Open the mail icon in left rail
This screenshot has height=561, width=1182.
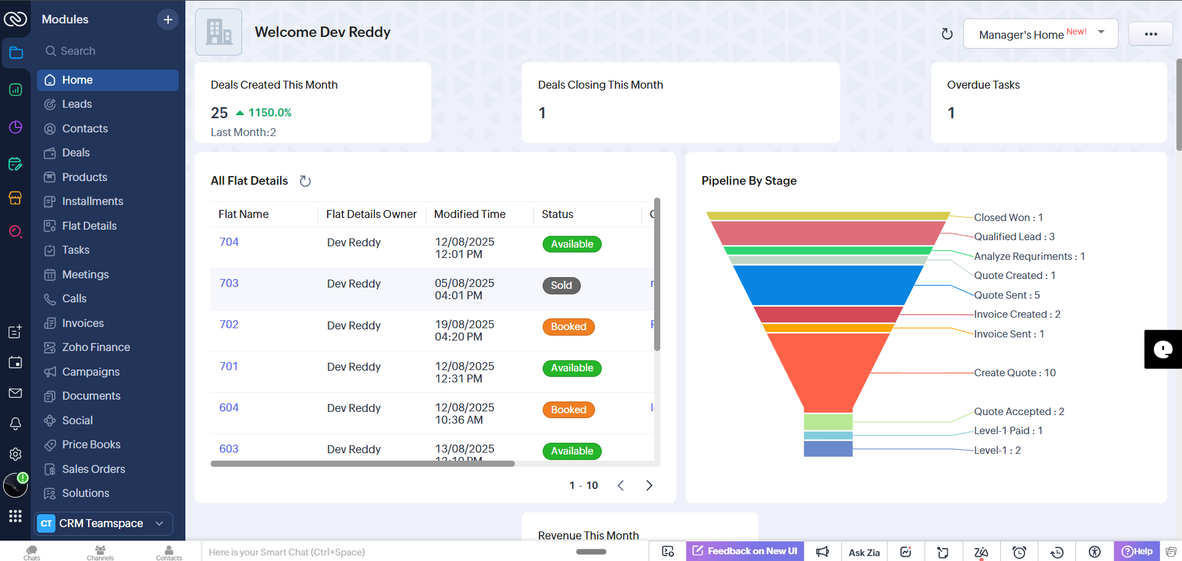click(15, 393)
